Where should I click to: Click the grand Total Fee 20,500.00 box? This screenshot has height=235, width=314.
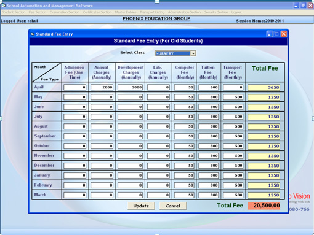(264, 206)
